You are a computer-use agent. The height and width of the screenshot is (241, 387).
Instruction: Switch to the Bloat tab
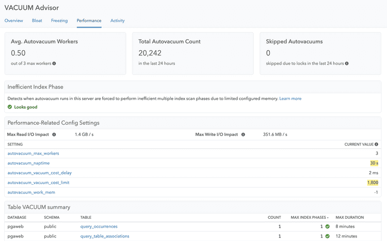[37, 21]
